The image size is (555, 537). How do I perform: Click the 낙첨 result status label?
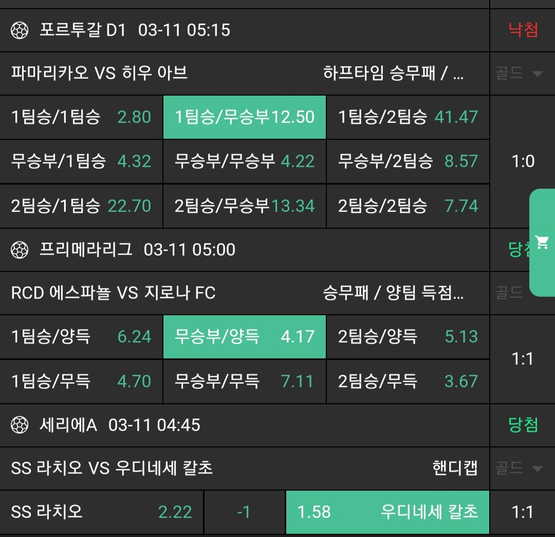point(523,30)
